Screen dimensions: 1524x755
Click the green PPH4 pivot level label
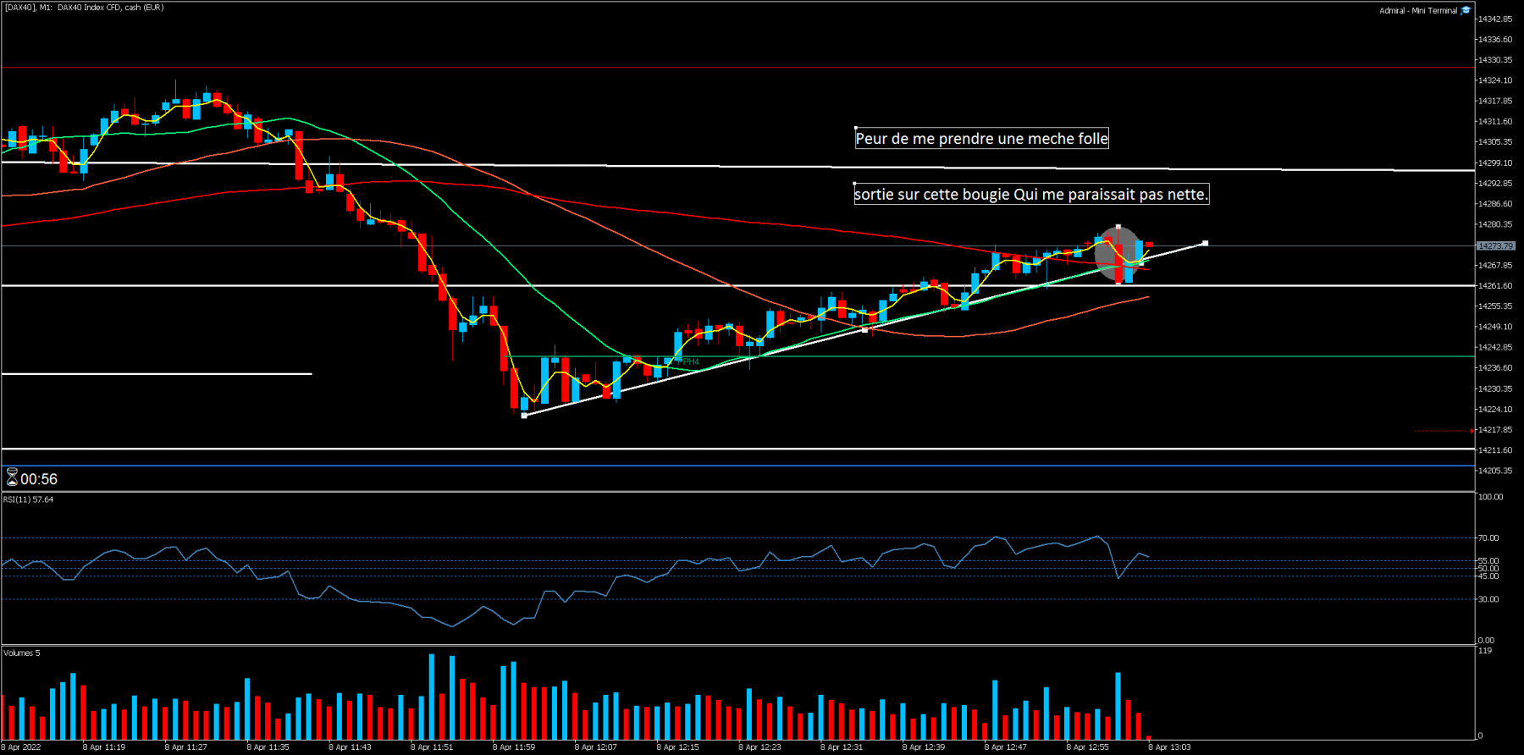tap(689, 361)
